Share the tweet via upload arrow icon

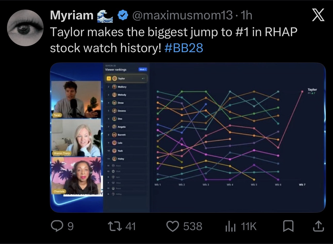point(318,226)
